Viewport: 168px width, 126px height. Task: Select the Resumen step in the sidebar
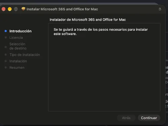pyautogui.click(x=17, y=68)
